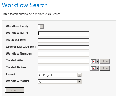Click the Created Before date field

pyautogui.click(x=63, y=68)
